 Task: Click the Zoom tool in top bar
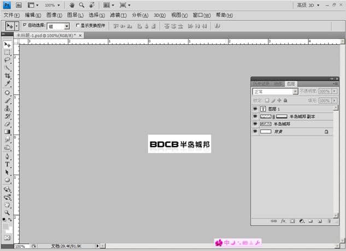(81, 5)
